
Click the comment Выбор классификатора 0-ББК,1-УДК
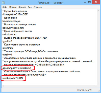[25, 38]
